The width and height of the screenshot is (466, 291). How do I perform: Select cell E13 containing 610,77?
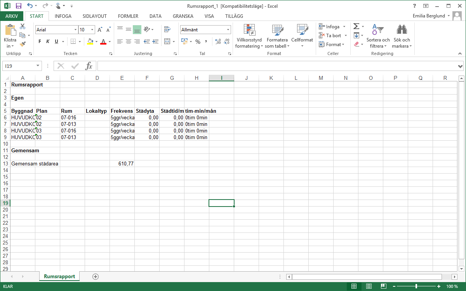[122, 164]
